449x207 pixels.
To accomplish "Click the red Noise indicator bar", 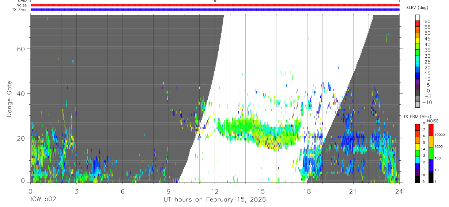I will point(215,5).
